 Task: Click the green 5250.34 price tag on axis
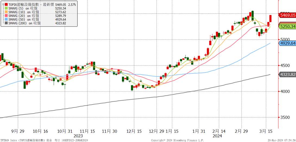point(287,27)
